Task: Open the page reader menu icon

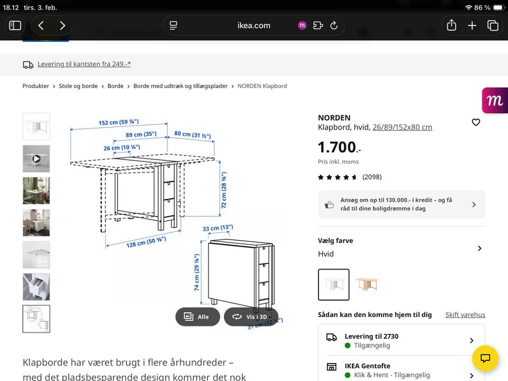Action: (174, 25)
